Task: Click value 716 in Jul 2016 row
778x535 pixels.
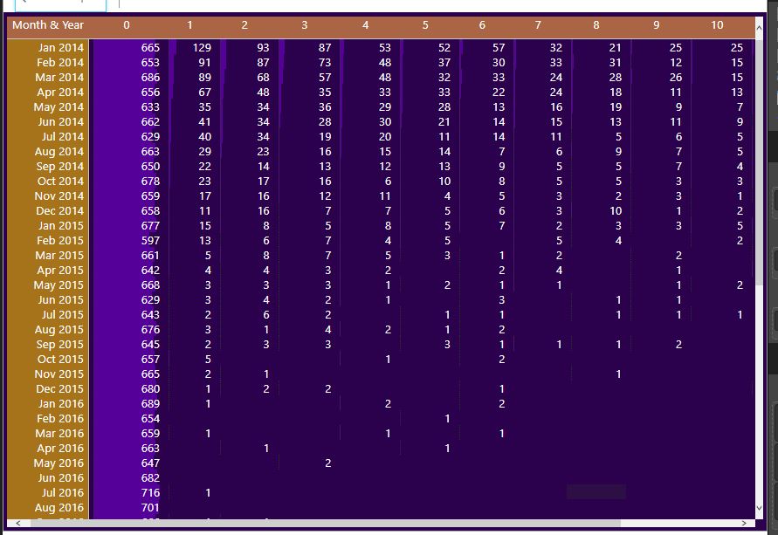Action: point(150,493)
